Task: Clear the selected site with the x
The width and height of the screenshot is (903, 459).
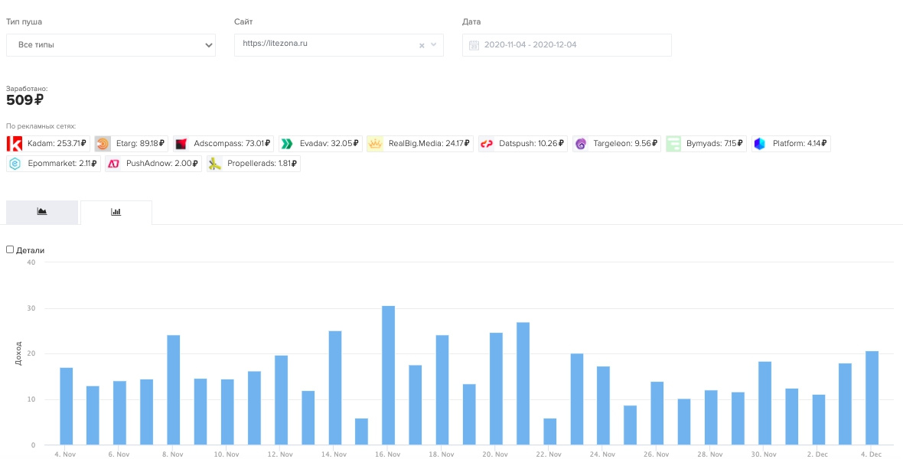Action: pyautogui.click(x=421, y=45)
